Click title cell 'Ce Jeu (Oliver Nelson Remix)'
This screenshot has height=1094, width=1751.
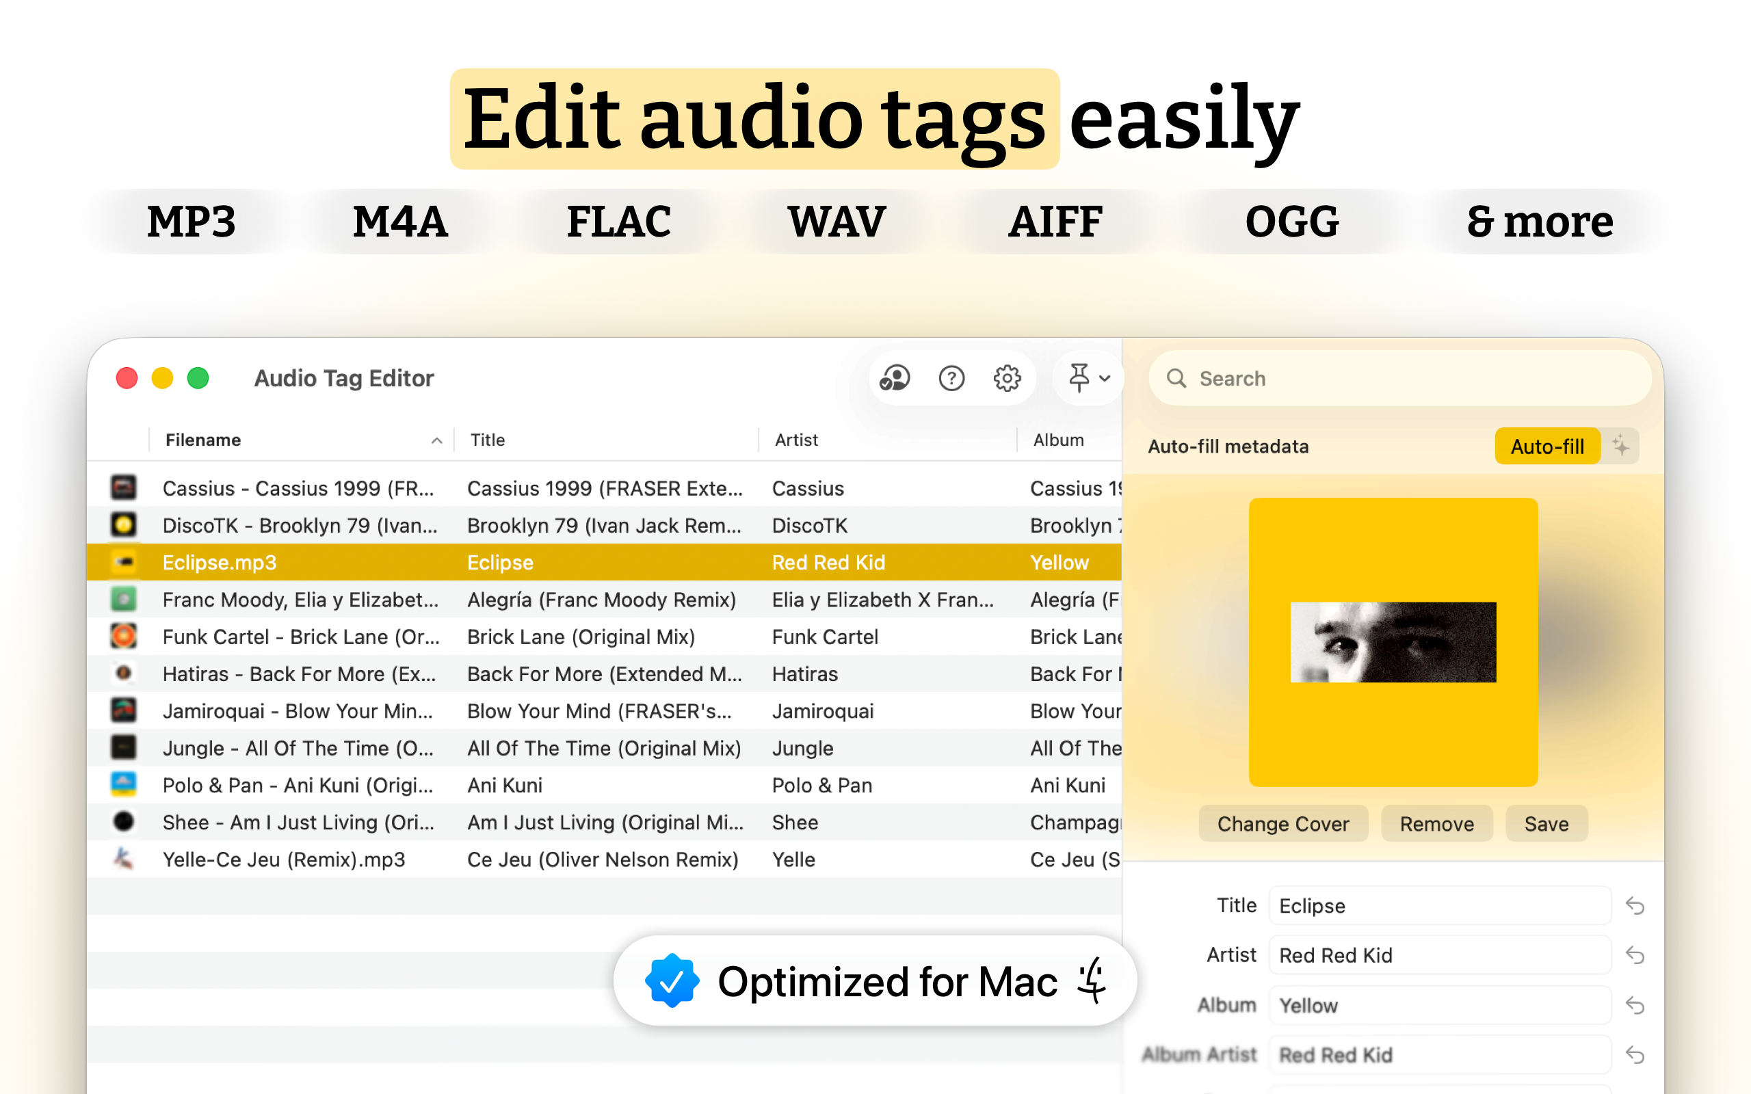point(603,859)
